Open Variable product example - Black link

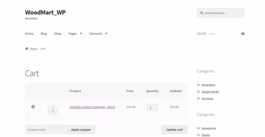[x=92, y=107]
